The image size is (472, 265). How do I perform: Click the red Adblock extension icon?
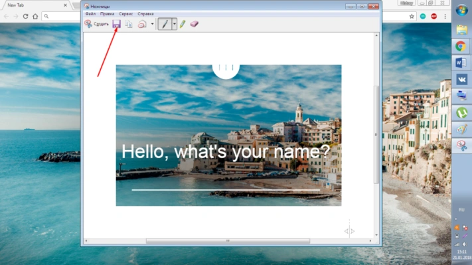(x=433, y=16)
